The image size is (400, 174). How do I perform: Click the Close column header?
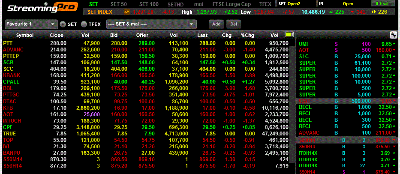pos(57,35)
